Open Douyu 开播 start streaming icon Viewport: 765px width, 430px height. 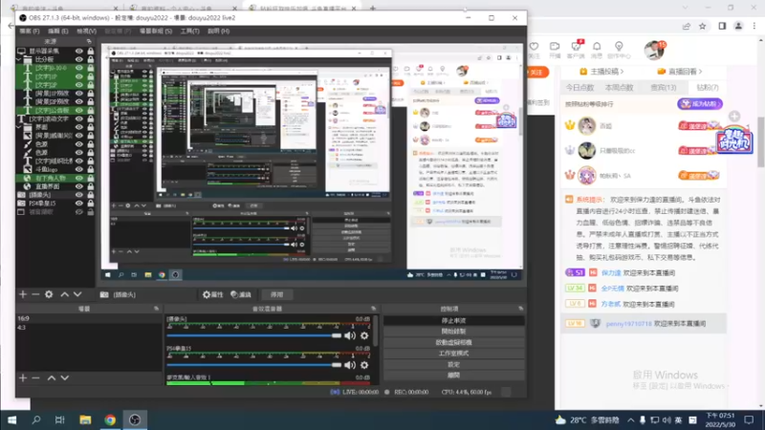coord(555,50)
